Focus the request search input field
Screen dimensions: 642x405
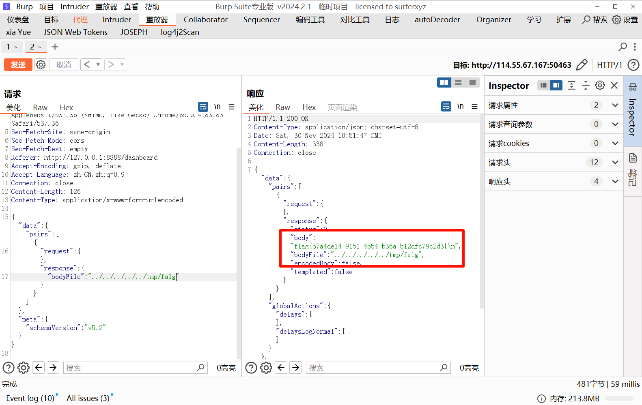136,368
